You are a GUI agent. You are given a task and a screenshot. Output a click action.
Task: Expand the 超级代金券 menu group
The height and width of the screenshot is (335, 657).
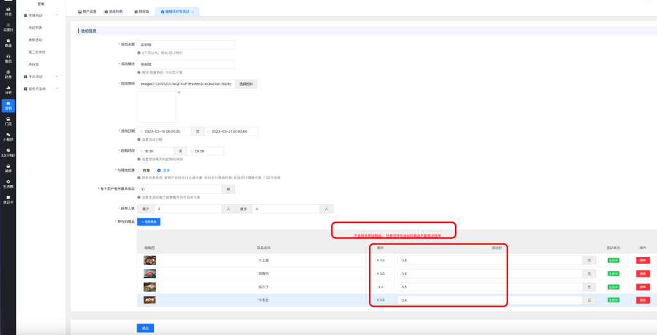56,88
